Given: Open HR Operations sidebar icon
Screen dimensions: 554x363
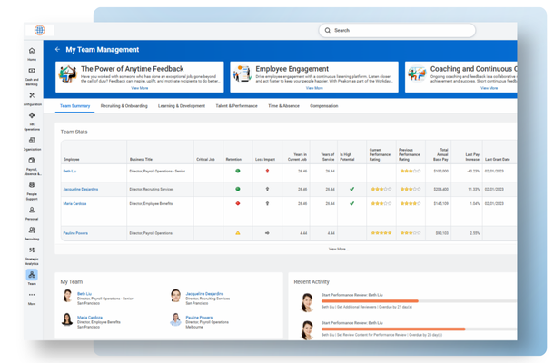Looking at the screenshot, I should pos(32,115).
